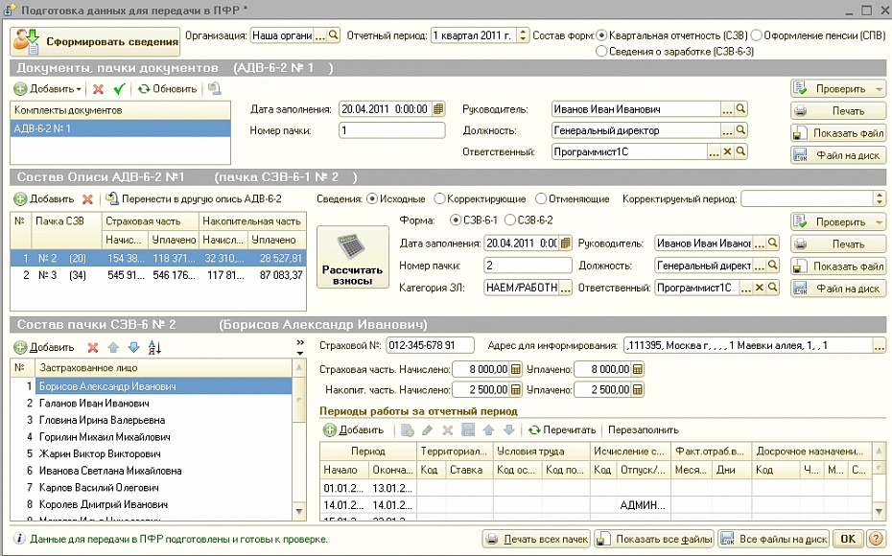Viewport: 892px width, 556px height.
Task: Change Отчетный период using its spinner arrows
Action: coord(523,35)
